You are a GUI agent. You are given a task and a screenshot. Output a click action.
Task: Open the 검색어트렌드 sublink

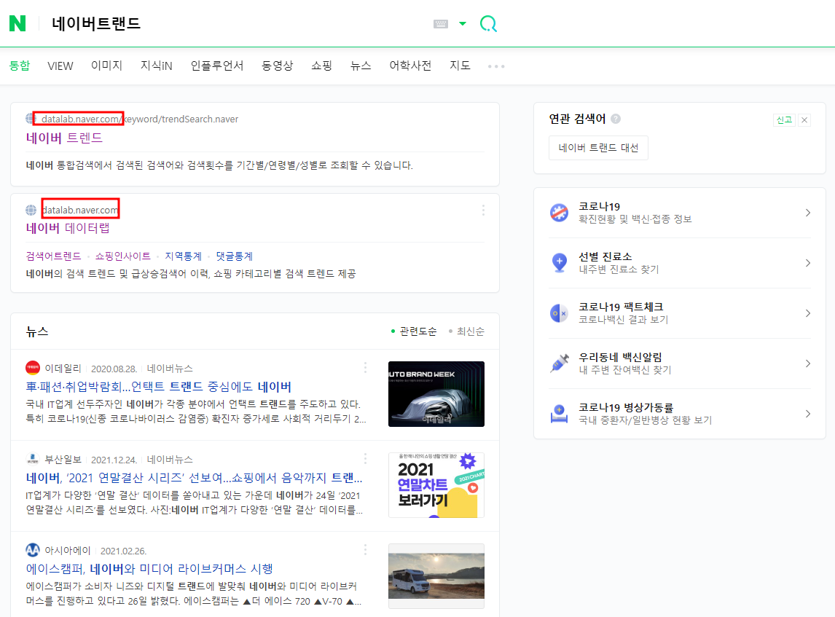point(53,256)
